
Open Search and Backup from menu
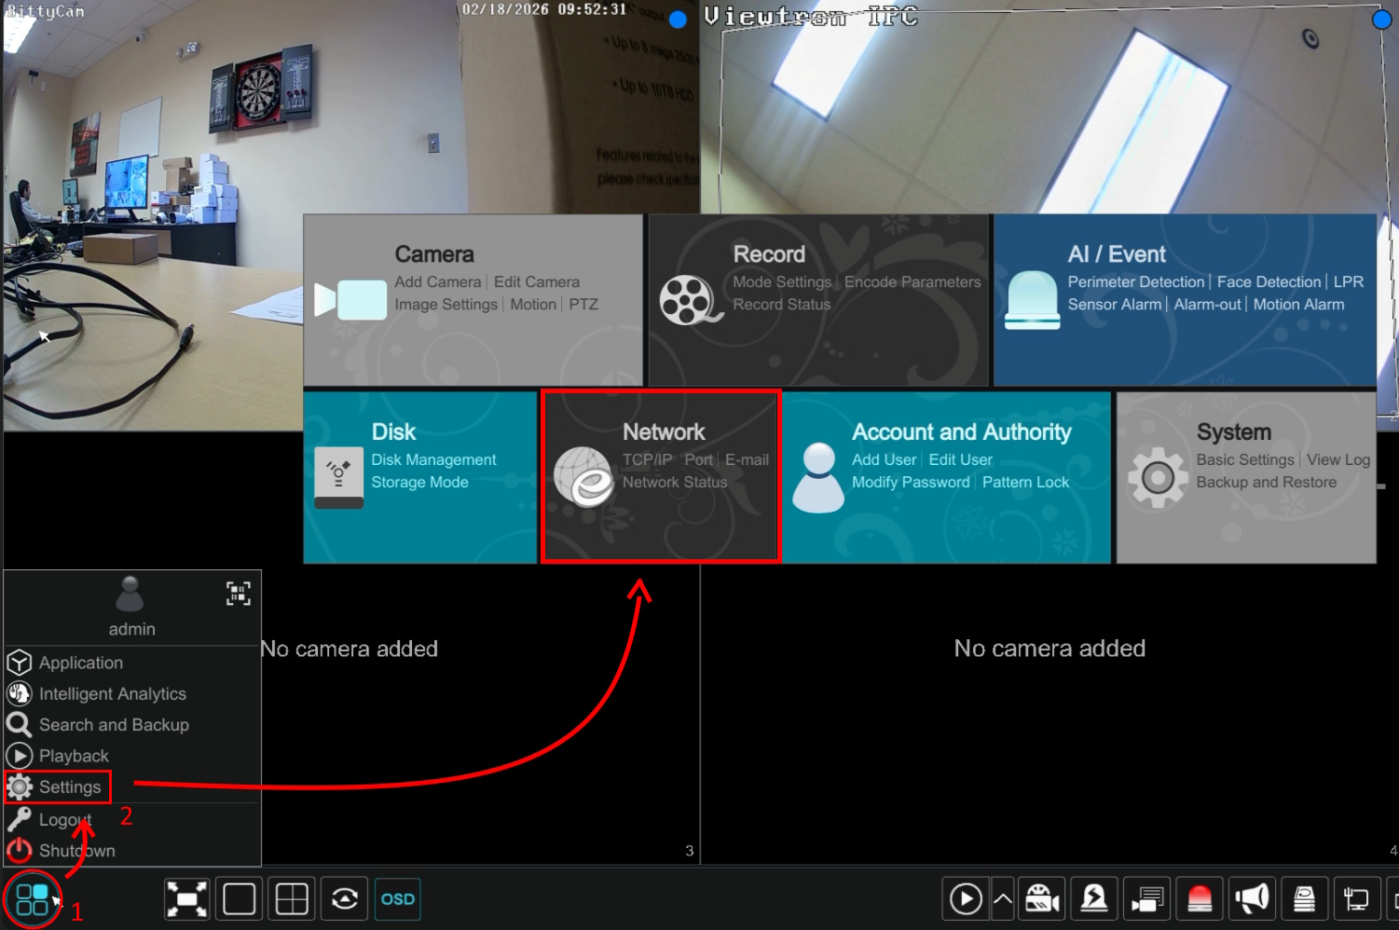[x=113, y=725]
